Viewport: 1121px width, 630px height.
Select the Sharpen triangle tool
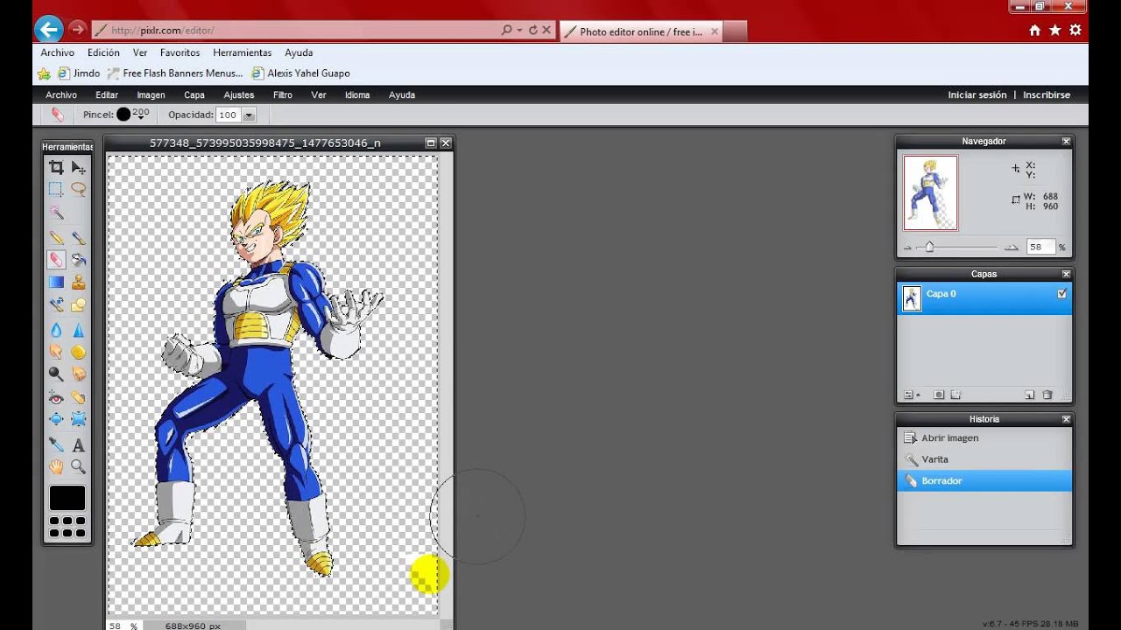79,330
